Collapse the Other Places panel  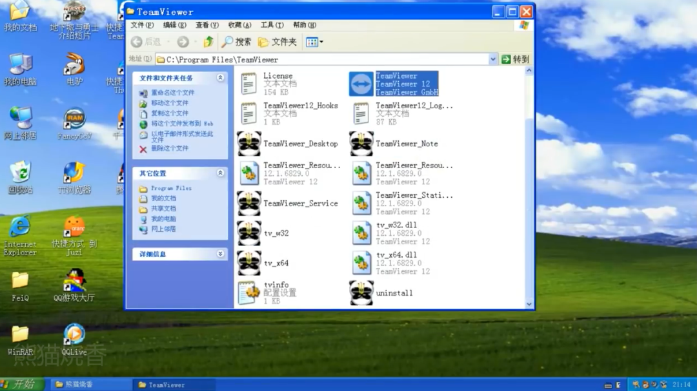(220, 173)
